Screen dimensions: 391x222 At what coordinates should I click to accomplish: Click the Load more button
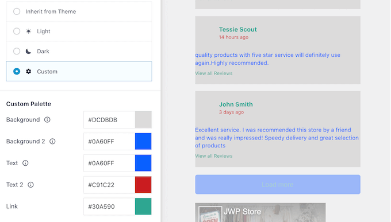pos(278,184)
